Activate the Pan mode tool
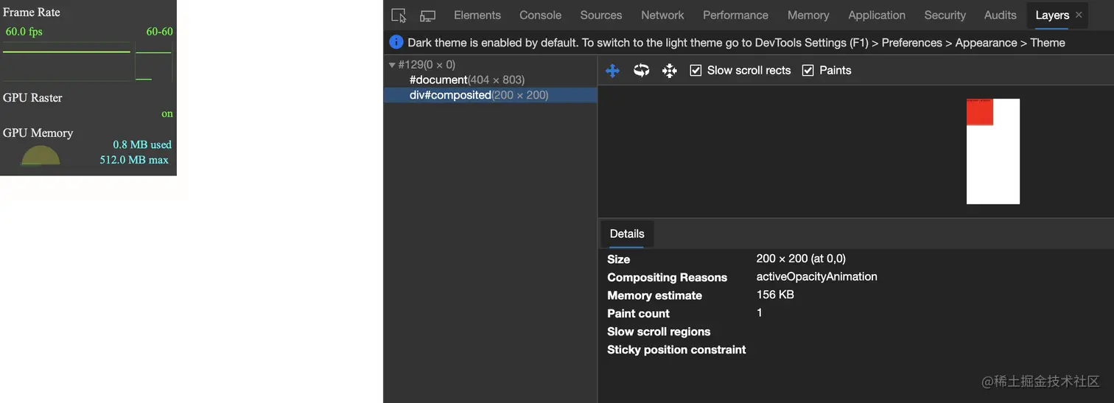Screen dimensions: 1114x403 612,71
